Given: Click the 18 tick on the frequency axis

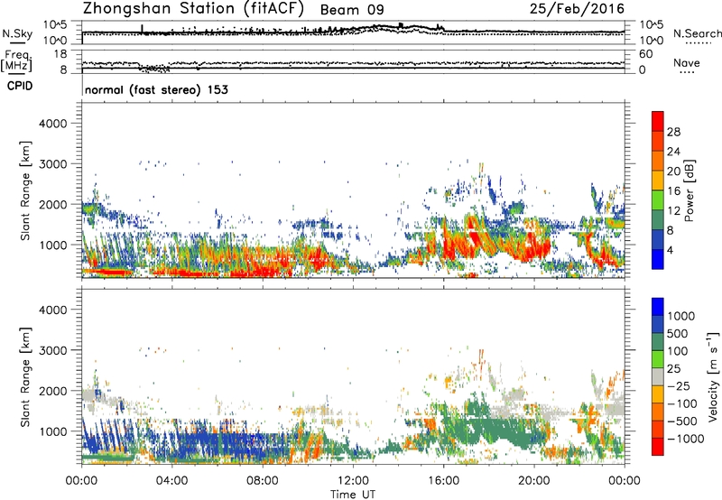Looking at the screenshot, I should 60,54.
